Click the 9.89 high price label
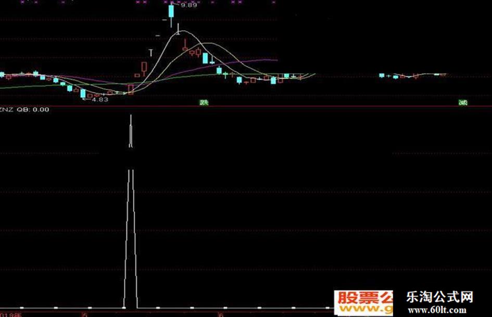Viewport: 492px width, 317px height. [x=189, y=5]
